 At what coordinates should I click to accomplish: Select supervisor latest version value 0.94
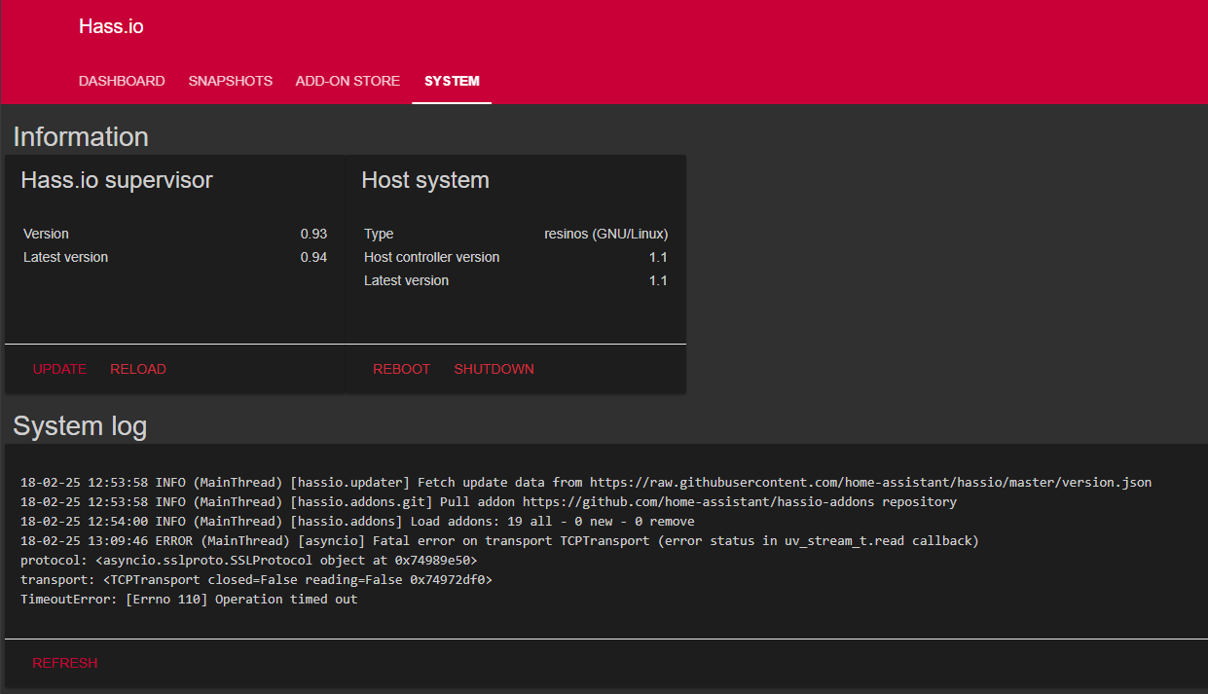point(313,257)
